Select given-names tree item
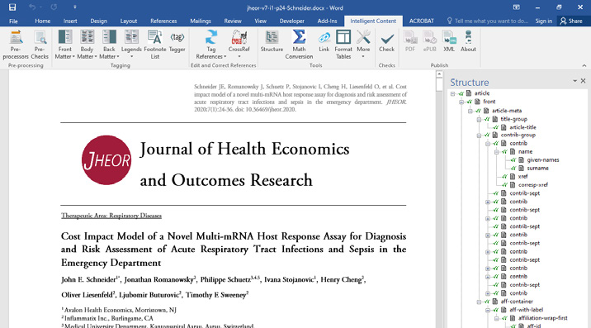Screen dimensions: 591x328 [x=543, y=160]
